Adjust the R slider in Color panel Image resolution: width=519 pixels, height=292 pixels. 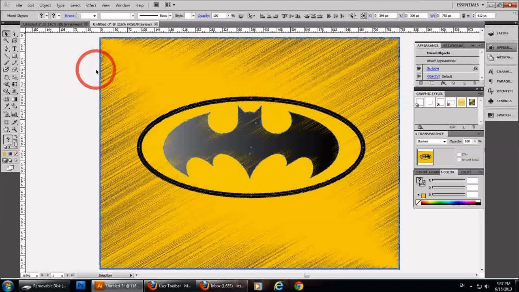[x=448, y=180]
